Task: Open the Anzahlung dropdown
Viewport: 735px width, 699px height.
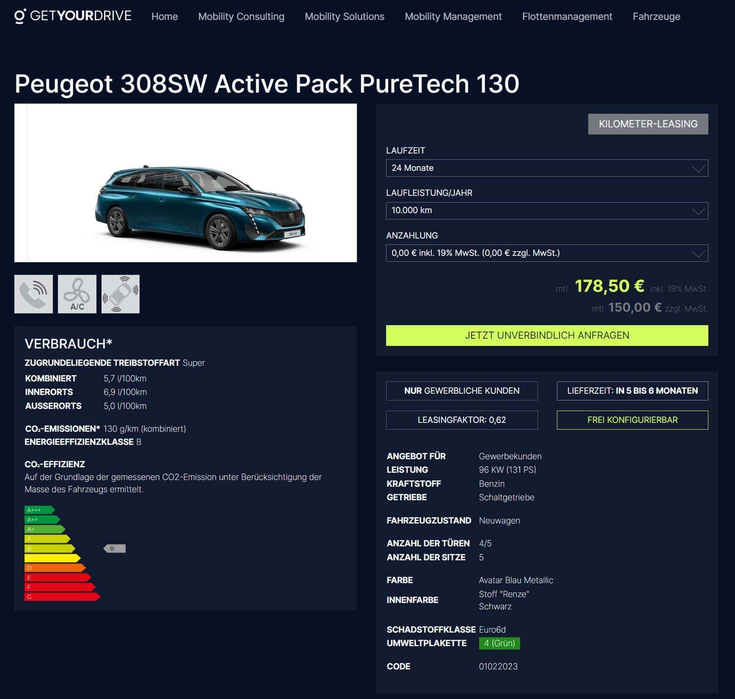Action: (547, 253)
